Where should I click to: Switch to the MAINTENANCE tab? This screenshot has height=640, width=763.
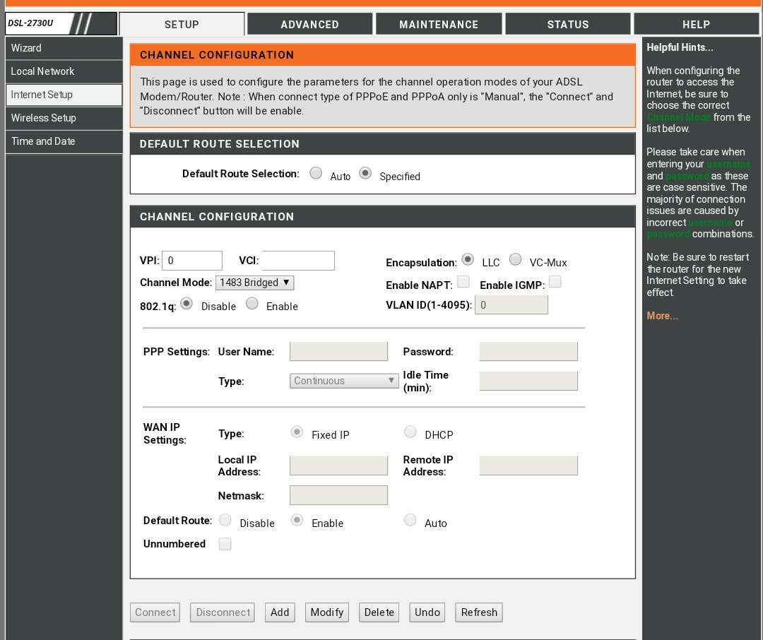tap(438, 24)
